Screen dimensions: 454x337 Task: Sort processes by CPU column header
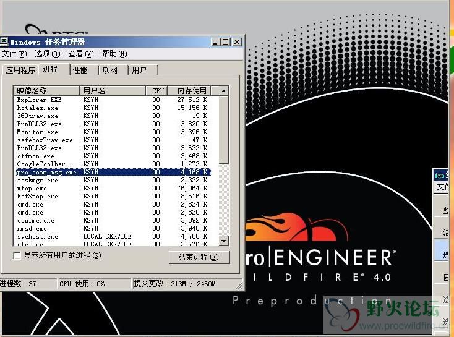pyautogui.click(x=157, y=91)
